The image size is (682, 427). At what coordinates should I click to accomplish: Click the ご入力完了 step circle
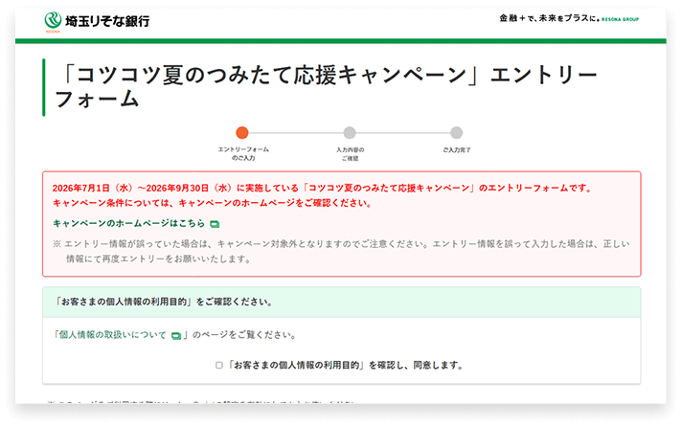[456, 133]
